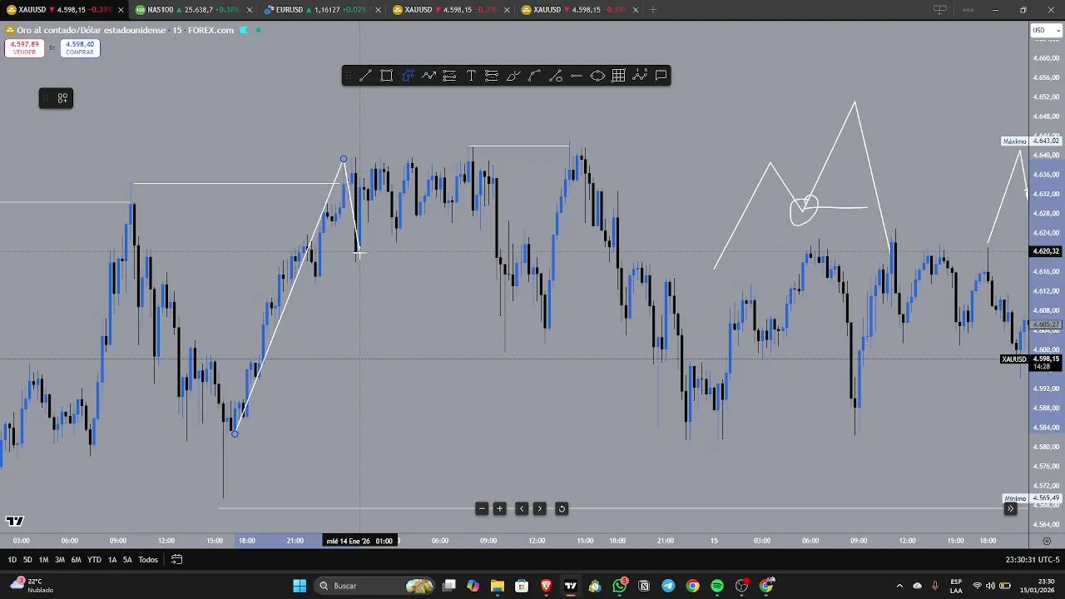Viewport: 1065px width, 599px height.
Task: Open WhatsApp from the taskbar
Action: [x=619, y=586]
